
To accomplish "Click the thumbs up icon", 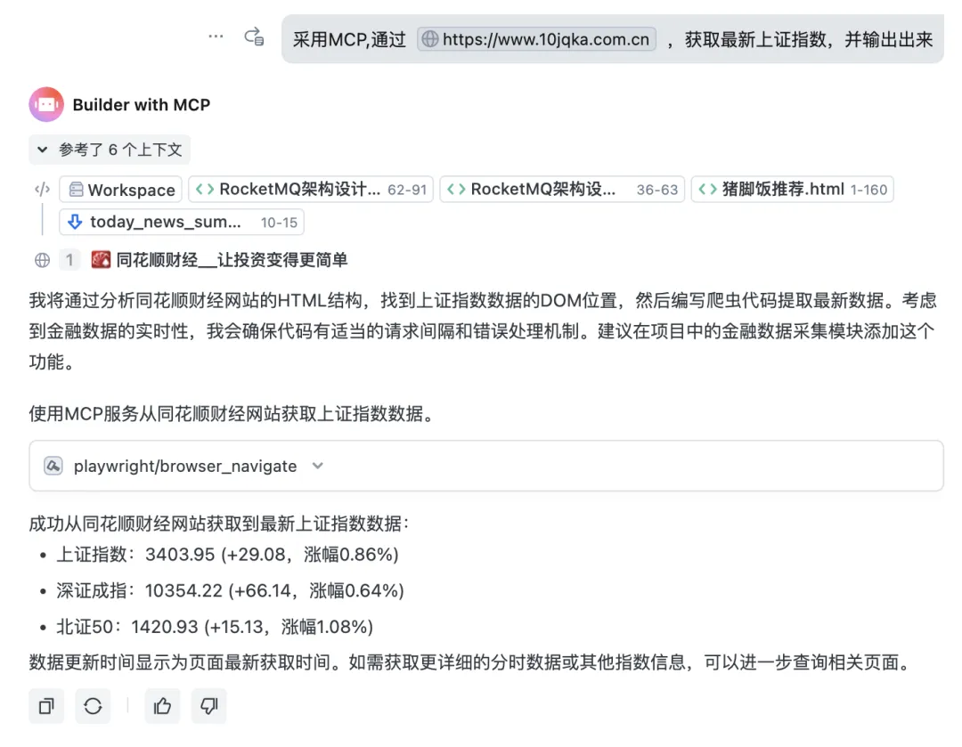I will (162, 706).
